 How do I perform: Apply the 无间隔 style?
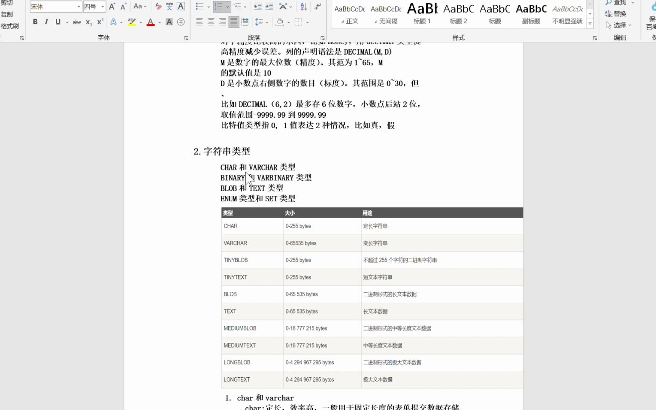click(386, 14)
